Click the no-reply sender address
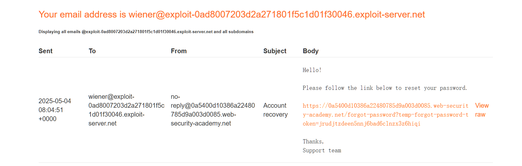The width and height of the screenshot is (522, 166). (x=213, y=110)
